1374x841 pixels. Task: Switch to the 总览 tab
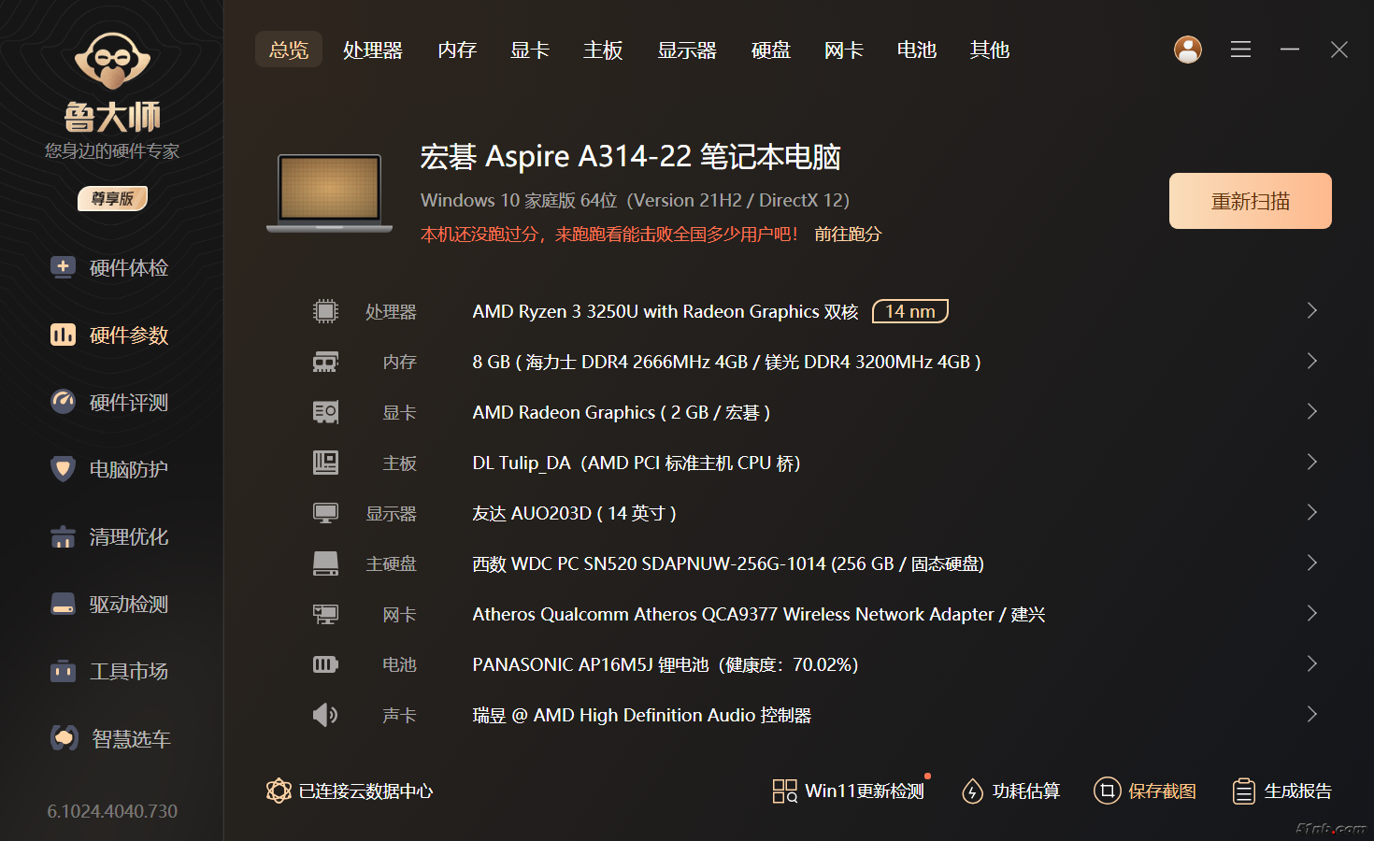(289, 50)
